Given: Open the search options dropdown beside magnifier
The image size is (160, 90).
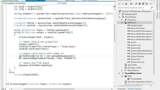Looking at the screenshot, I should coord(154,8).
